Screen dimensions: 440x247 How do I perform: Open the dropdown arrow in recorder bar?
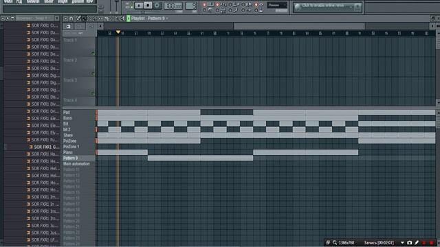tap(402, 243)
